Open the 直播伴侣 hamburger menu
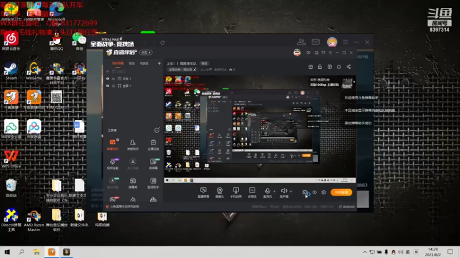This screenshot has width=460, height=258. [330, 53]
